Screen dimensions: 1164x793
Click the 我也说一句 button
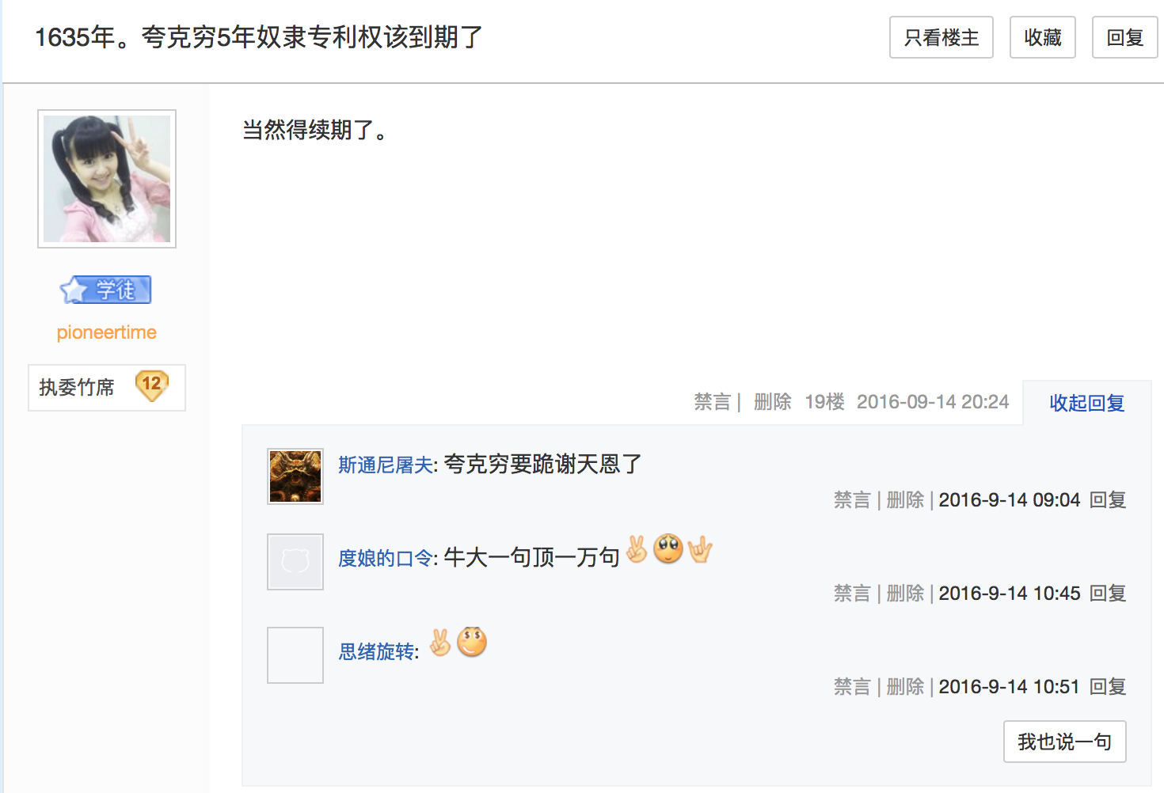pyautogui.click(x=1064, y=742)
